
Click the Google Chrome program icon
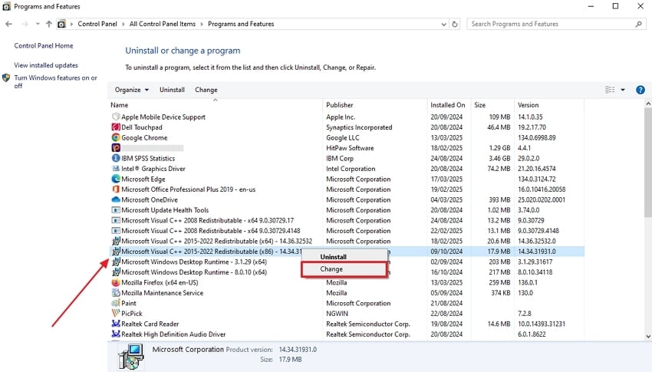tap(116, 137)
